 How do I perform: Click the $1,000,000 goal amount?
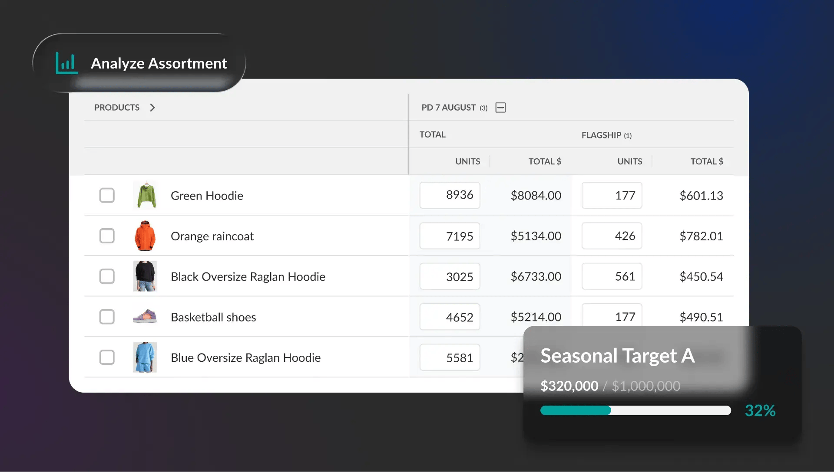click(x=646, y=386)
